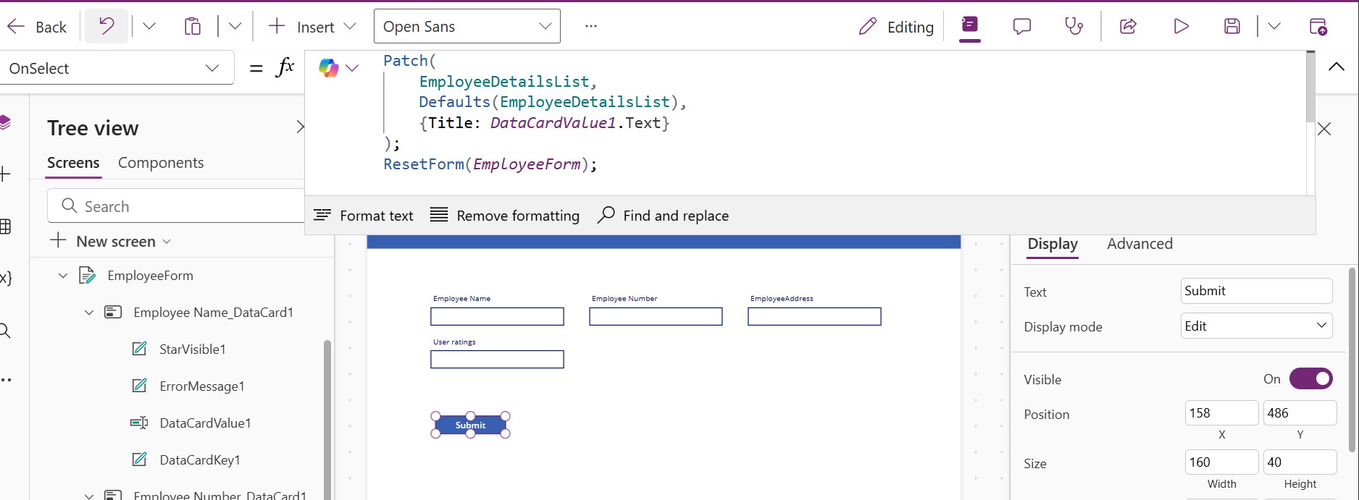Click the Share icon
This screenshot has width=1359, height=500.
(1128, 27)
